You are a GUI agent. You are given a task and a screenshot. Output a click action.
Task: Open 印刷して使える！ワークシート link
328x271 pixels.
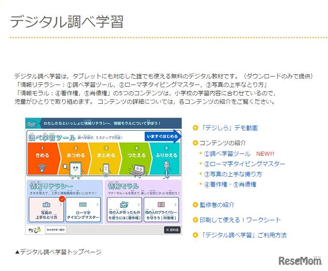240,220
